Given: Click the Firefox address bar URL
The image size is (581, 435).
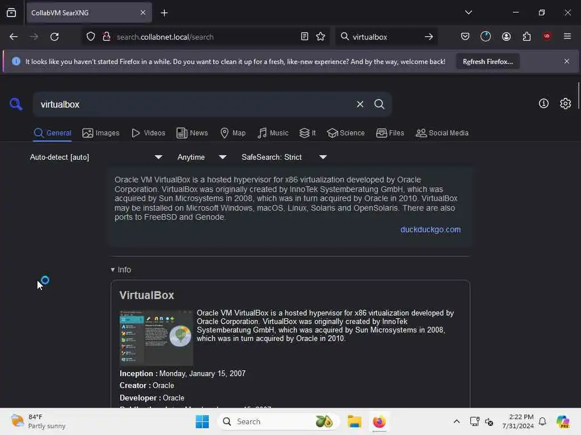Looking at the screenshot, I should click(165, 37).
